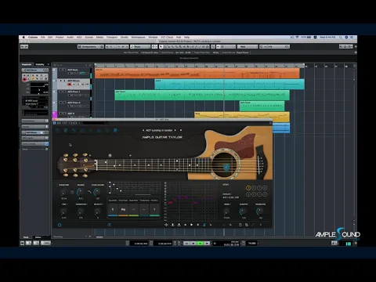Image resolution: width=376 pixels, height=282 pixels.
Task: Select the AGT Strum track name
Action: (x=74, y=81)
